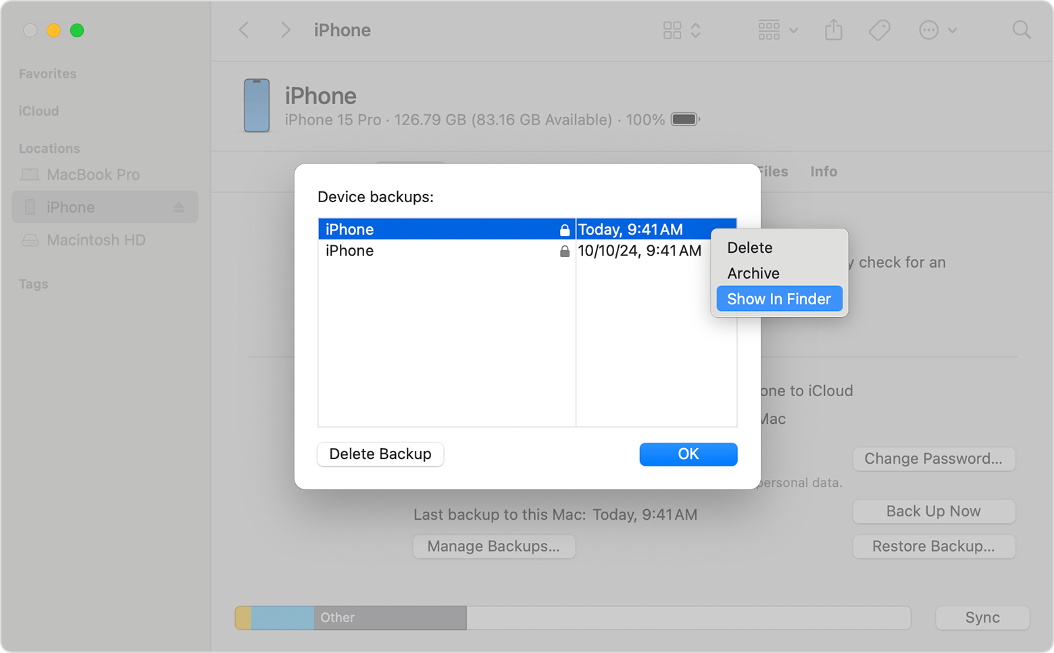Switch to the Info tab
1054x653 pixels.
click(824, 172)
